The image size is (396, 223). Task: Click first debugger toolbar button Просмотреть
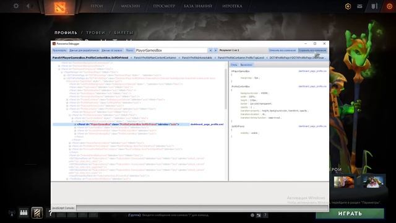coord(59,50)
